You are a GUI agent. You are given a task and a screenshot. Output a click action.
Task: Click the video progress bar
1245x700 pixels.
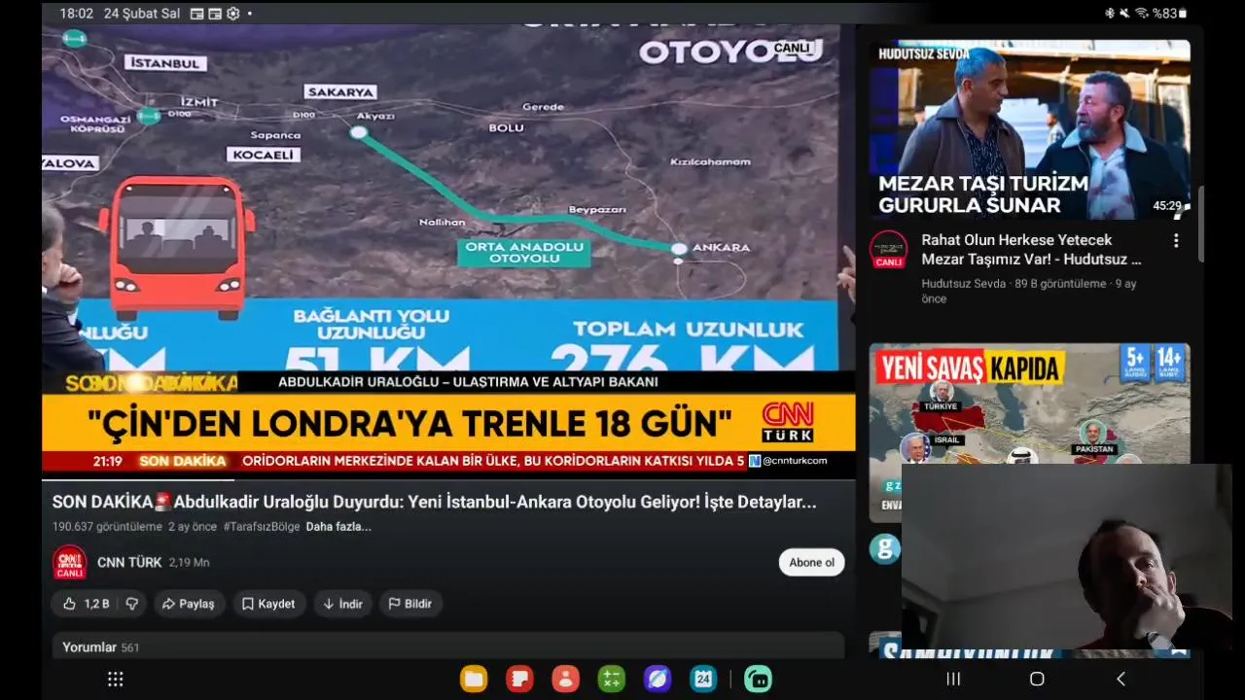[448, 478]
